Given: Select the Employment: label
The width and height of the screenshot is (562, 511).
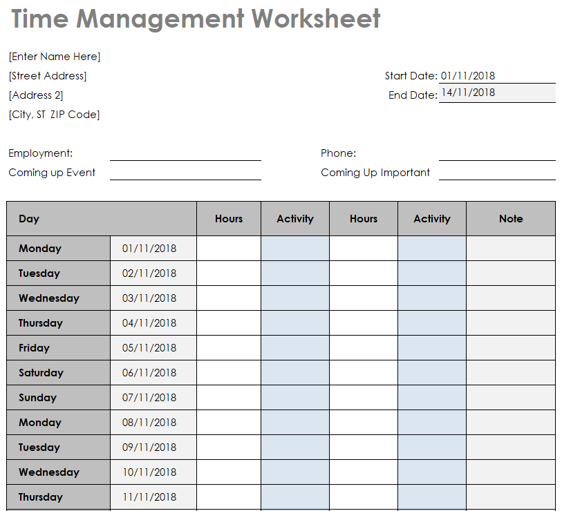Looking at the screenshot, I should [x=41, y=153].
